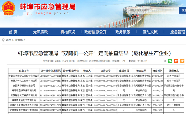Click the 检查时间 column header
The height and width of the screenshot is (114, 186).
click(x=157, y=71)
